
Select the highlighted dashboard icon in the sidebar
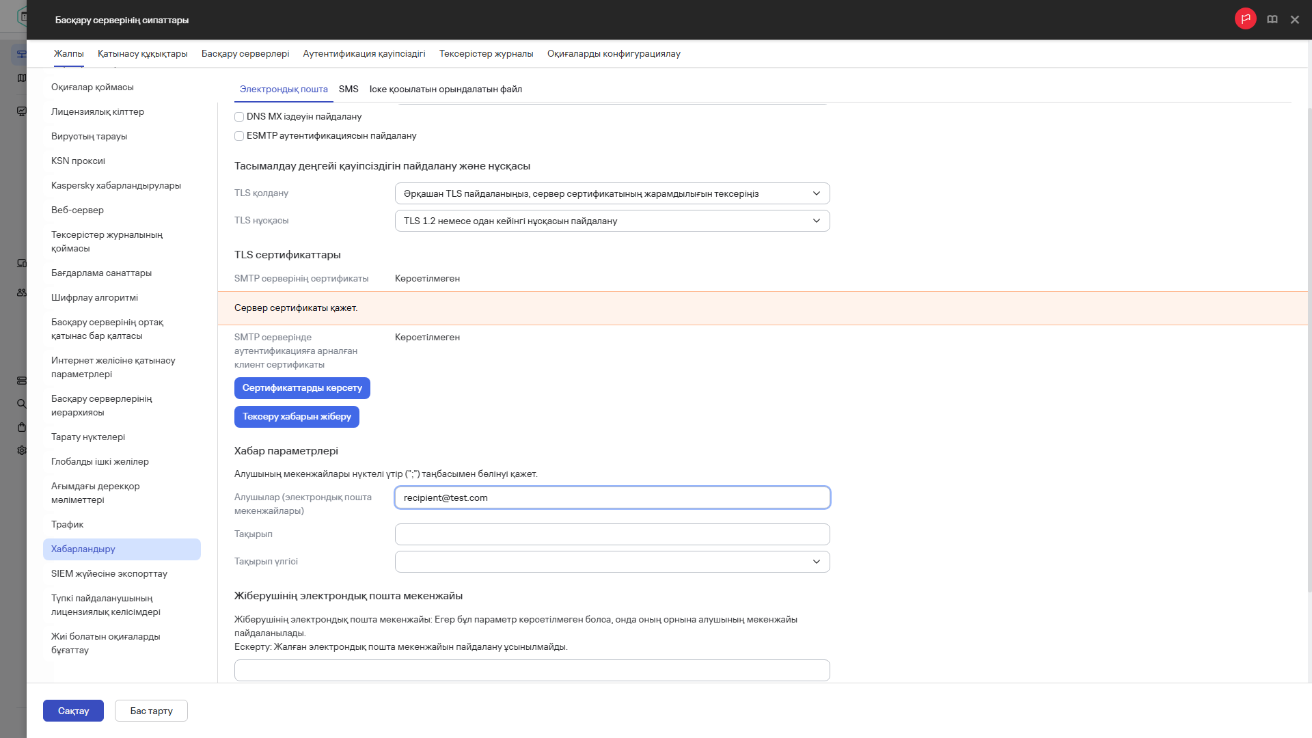click(x=21, y=53)
